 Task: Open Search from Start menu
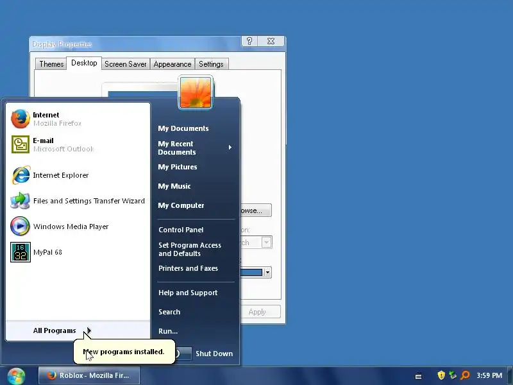click(x=169, y=312)
